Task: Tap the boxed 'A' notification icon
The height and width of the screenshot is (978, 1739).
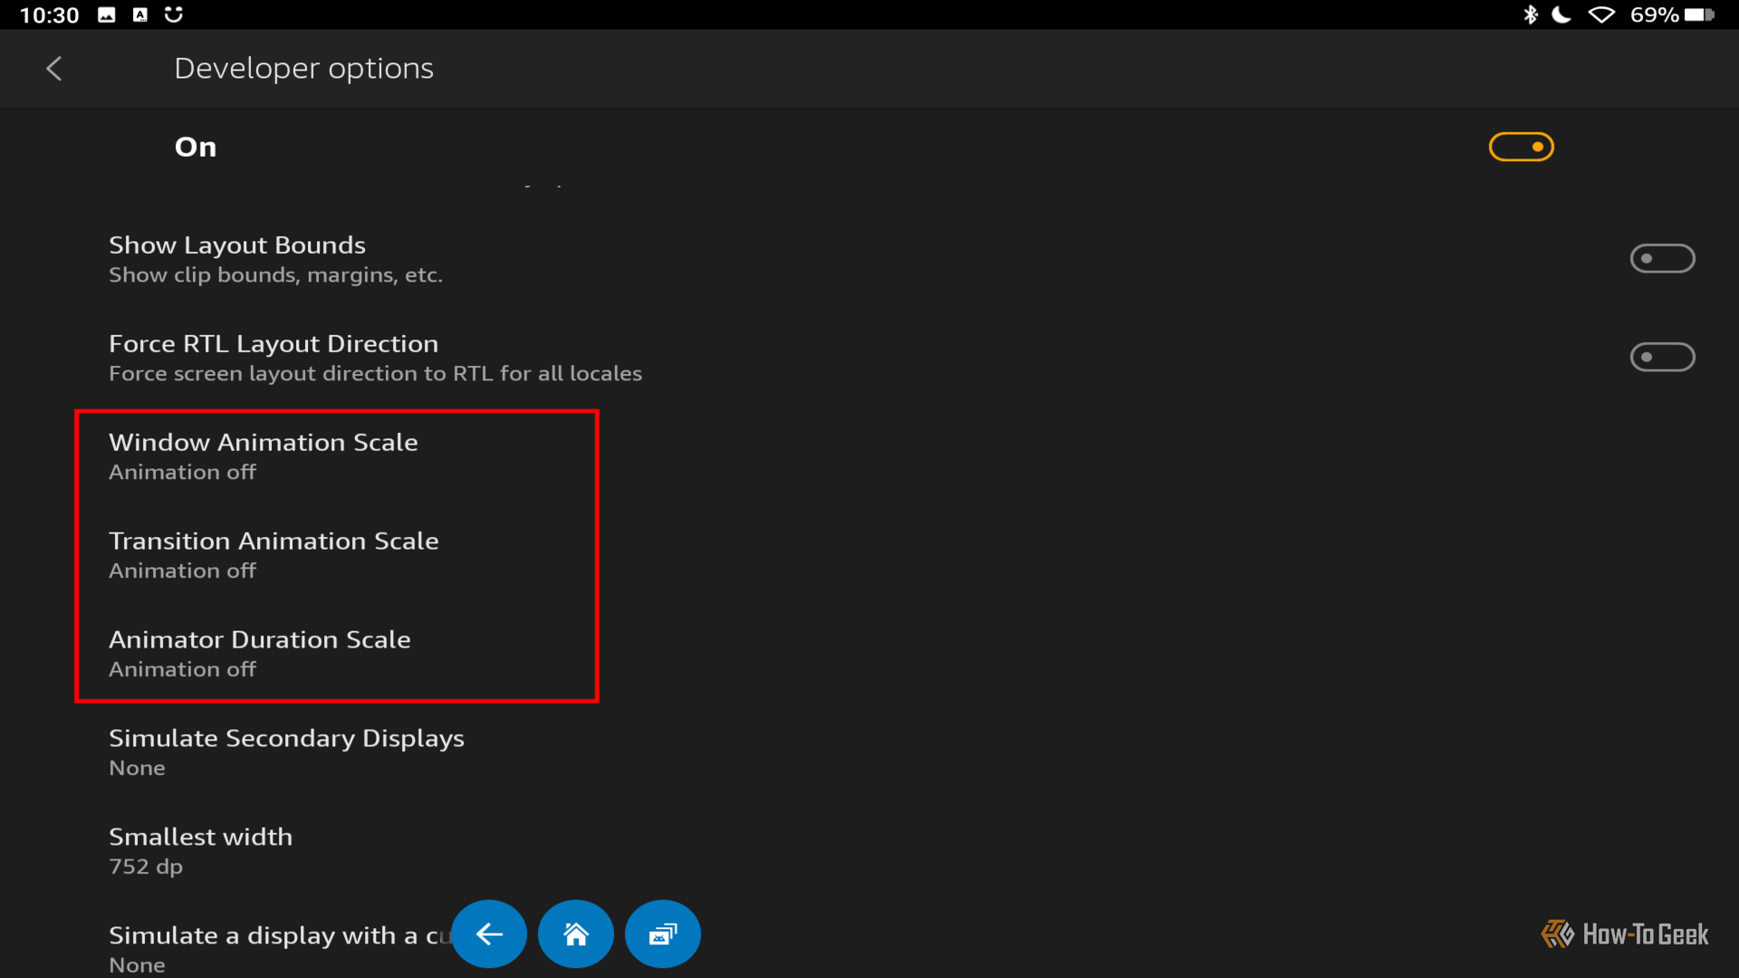Action: 140,14
